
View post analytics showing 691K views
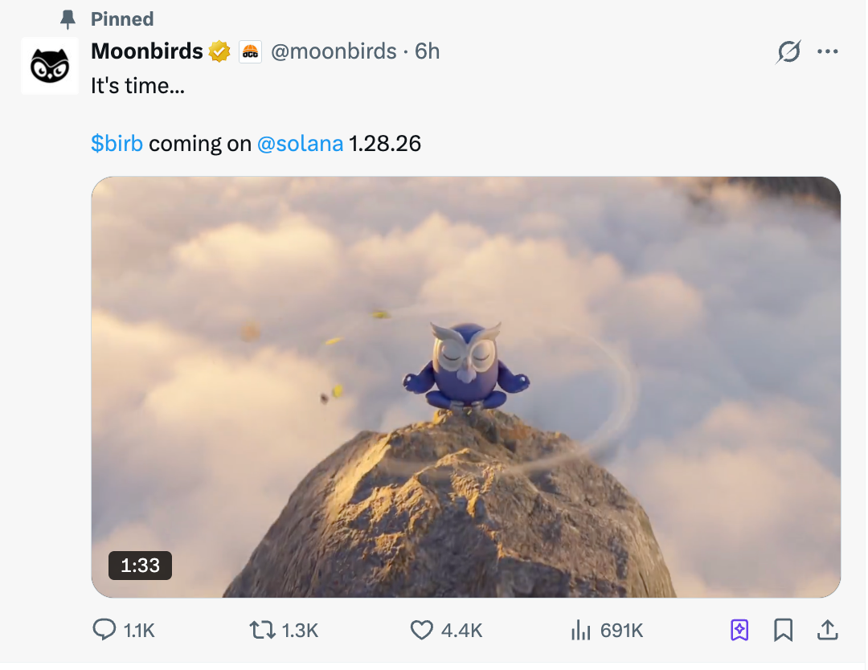[x=606, y=631]
